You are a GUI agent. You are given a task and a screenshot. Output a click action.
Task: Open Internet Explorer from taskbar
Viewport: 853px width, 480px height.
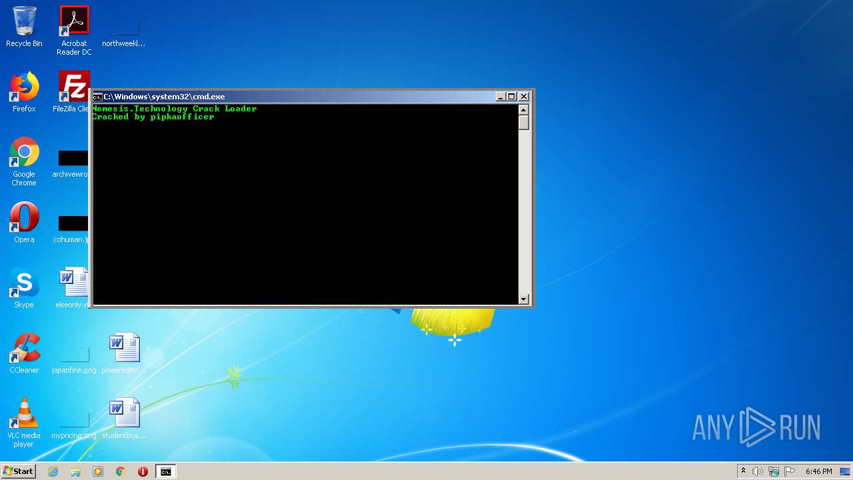(53, 471)
